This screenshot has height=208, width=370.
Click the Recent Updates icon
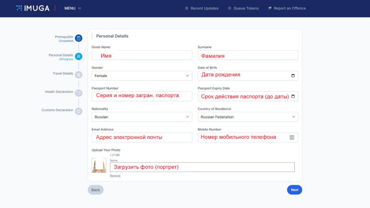point(187,8)
